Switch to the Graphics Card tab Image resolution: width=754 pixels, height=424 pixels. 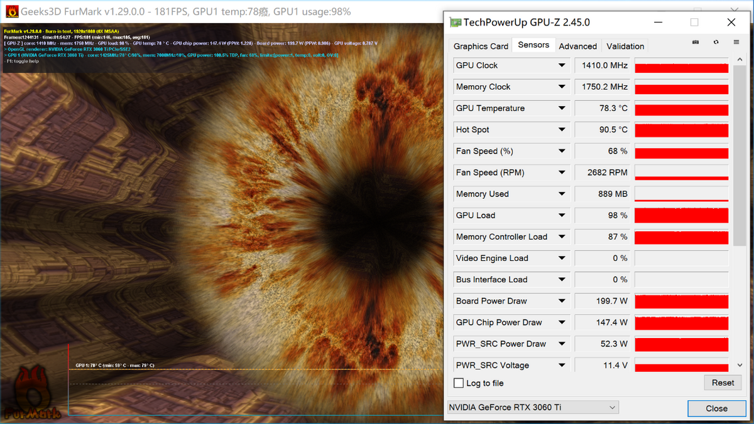481,46
